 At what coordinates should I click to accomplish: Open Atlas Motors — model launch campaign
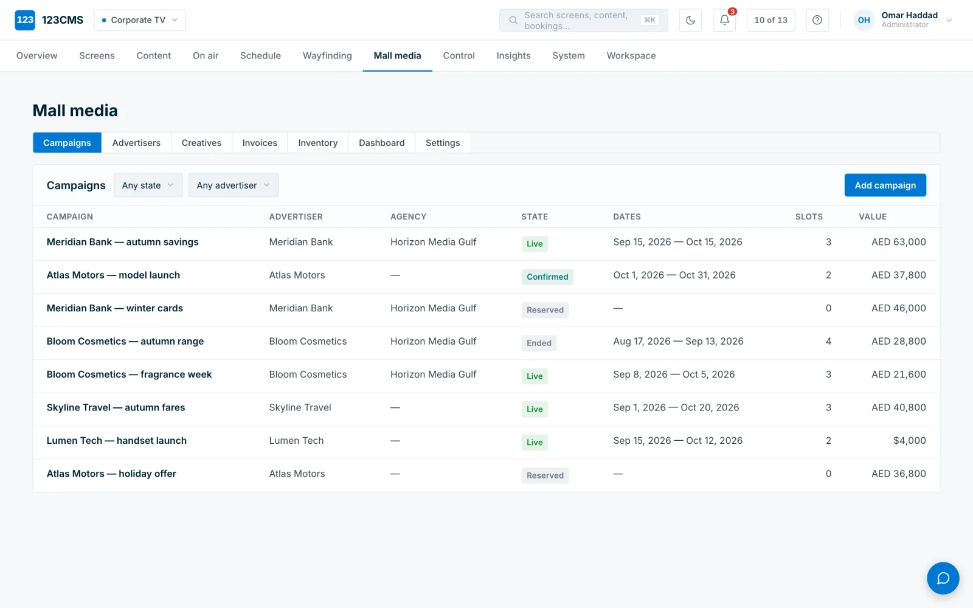coord(113,275)
